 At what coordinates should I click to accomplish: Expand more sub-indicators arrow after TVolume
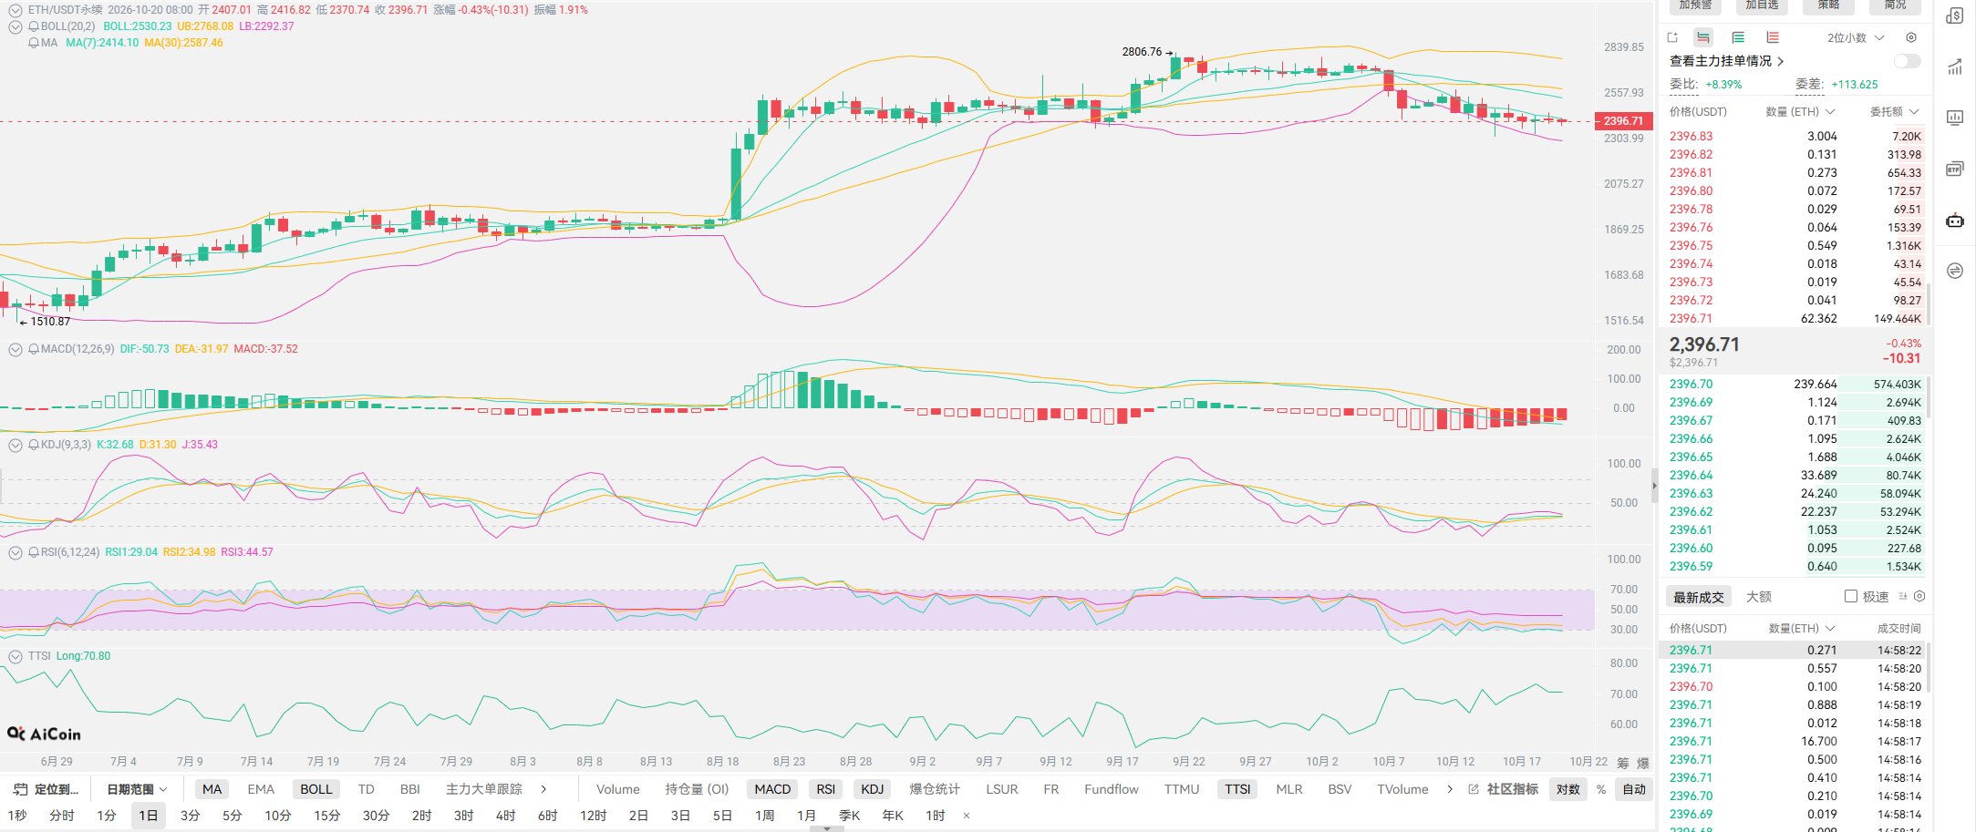[1450, 789]
